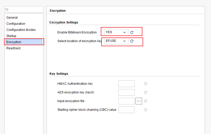The image size is (211, 134).
Task: Switch to the Readback category
Action: (14, 48)
